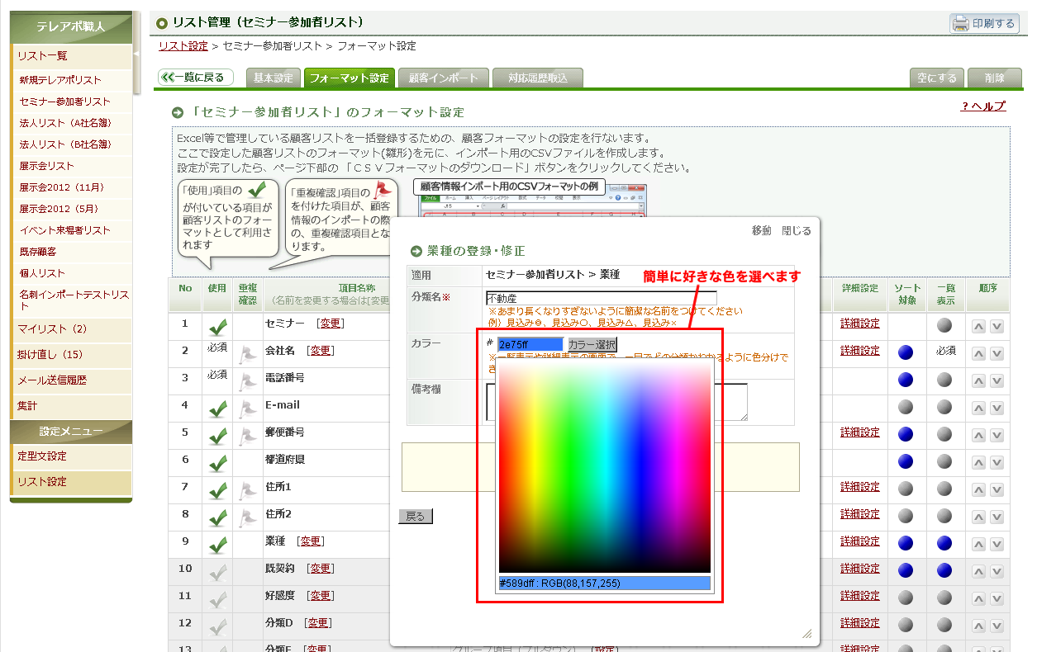Click the 分類名 text field

coord(601,298)
